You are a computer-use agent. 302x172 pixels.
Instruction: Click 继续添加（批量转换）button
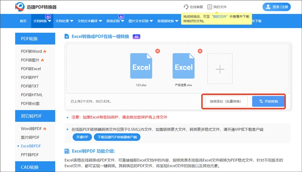[x=226, y=101]
